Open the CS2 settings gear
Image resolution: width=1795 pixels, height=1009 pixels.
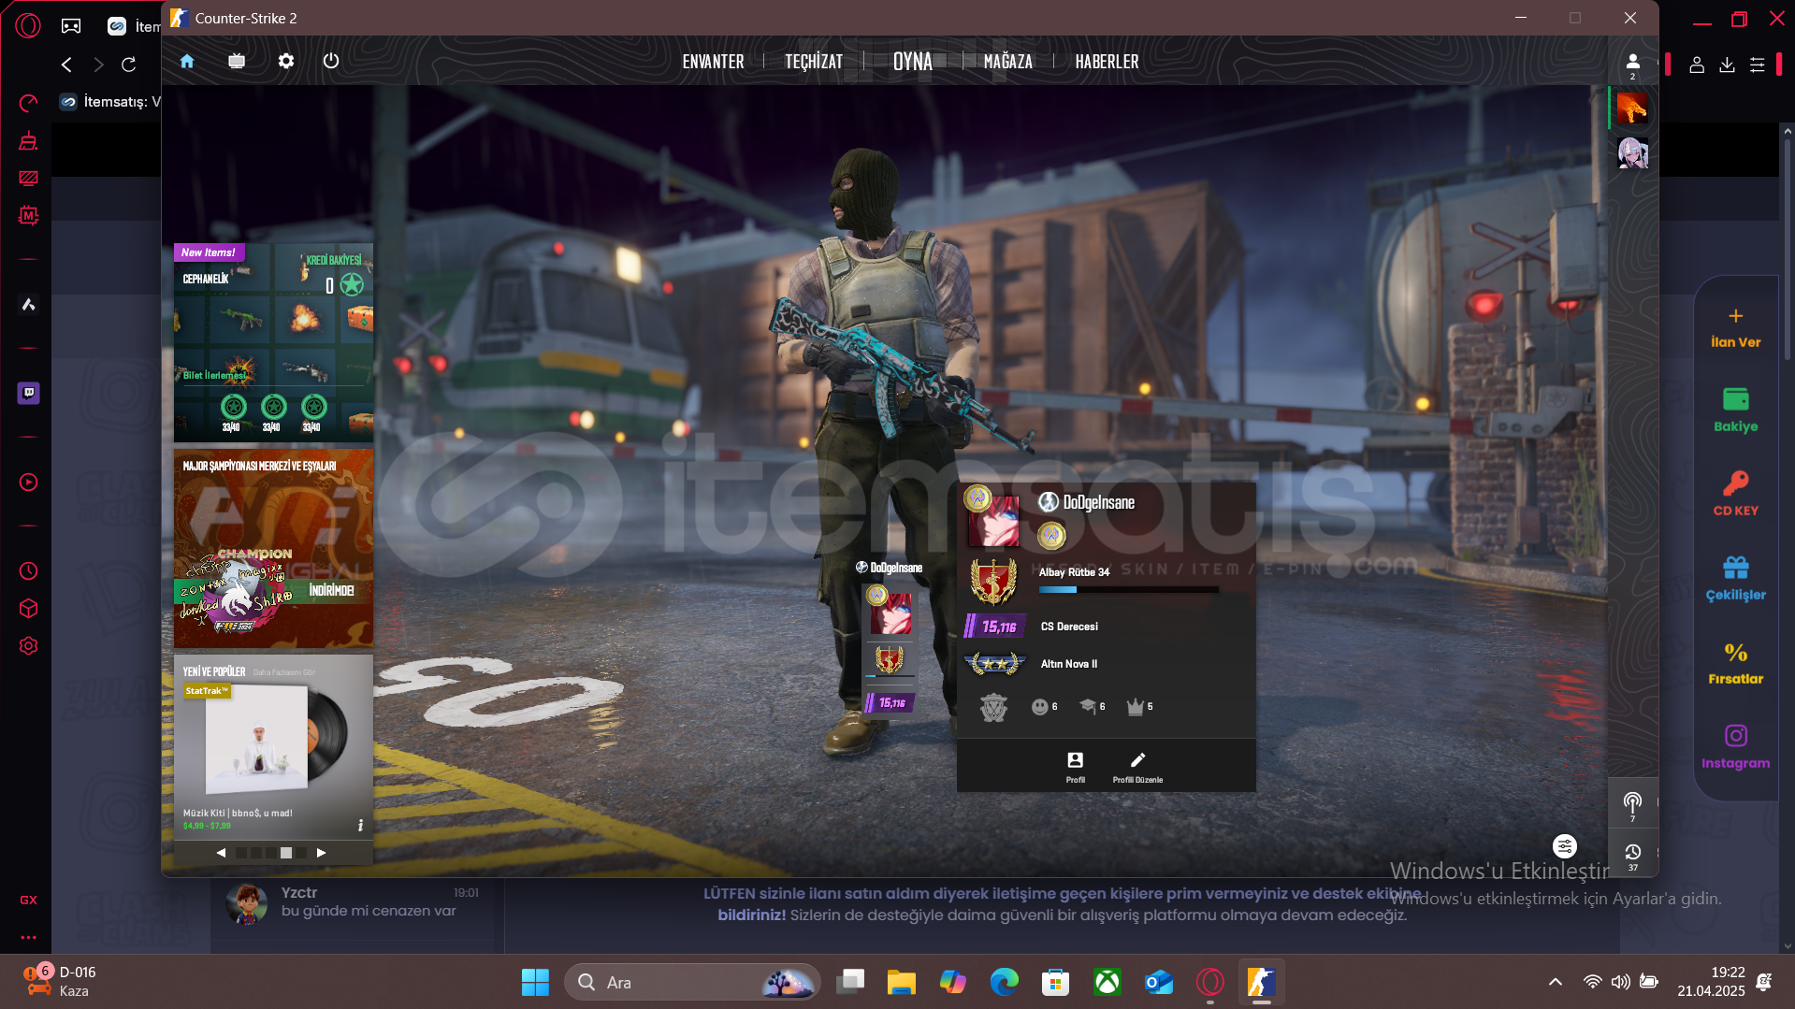tap(286, 61)
